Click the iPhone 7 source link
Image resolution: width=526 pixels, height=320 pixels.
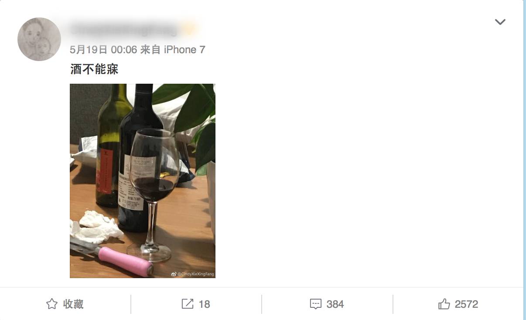[x=184, y=50]
